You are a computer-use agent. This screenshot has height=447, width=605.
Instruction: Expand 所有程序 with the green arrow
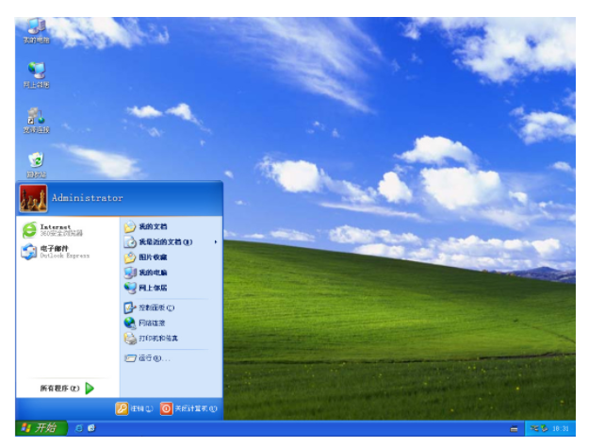[89, 388]
